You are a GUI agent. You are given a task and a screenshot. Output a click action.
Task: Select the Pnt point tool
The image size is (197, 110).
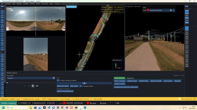coord(2,49)
